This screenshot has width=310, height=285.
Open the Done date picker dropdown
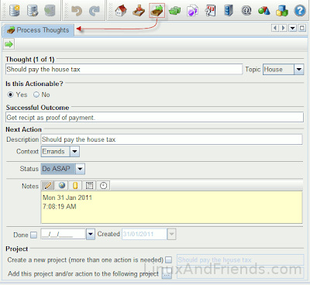[x=91, y=234]
